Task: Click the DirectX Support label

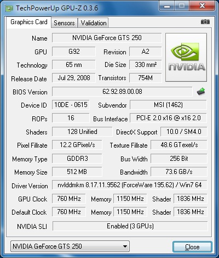Action: 137,132
